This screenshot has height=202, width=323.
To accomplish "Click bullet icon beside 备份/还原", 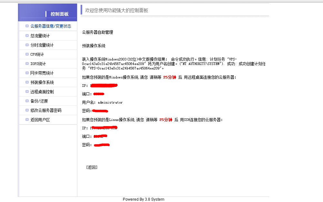I will coord(27,101).
